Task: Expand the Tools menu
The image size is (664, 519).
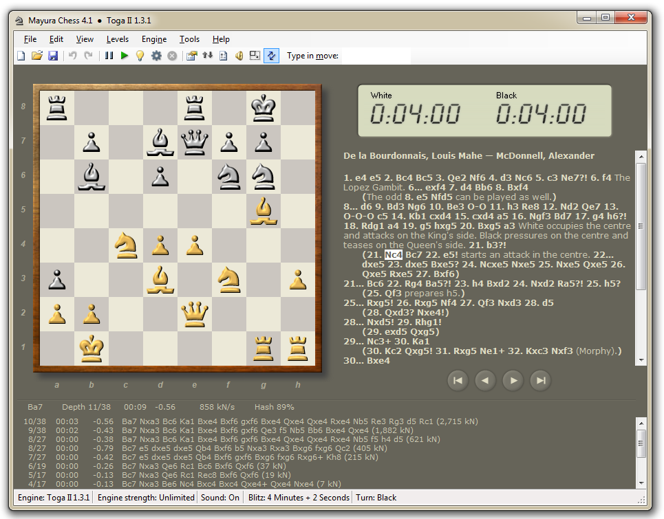Action: [189, 39]
